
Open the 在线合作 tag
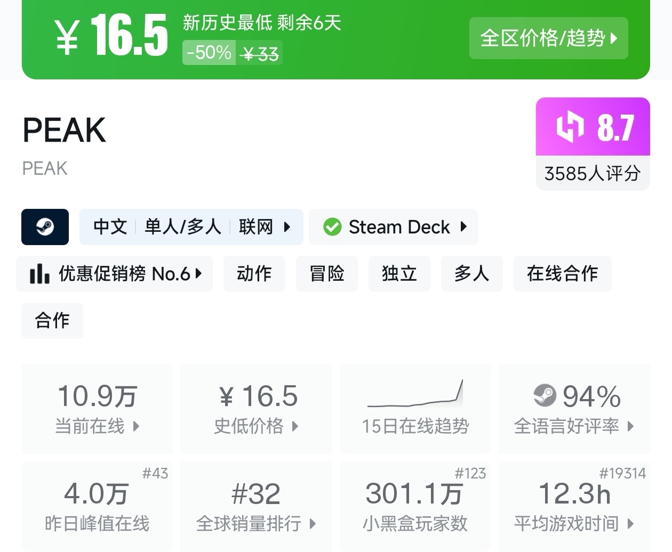click(563, 274)
